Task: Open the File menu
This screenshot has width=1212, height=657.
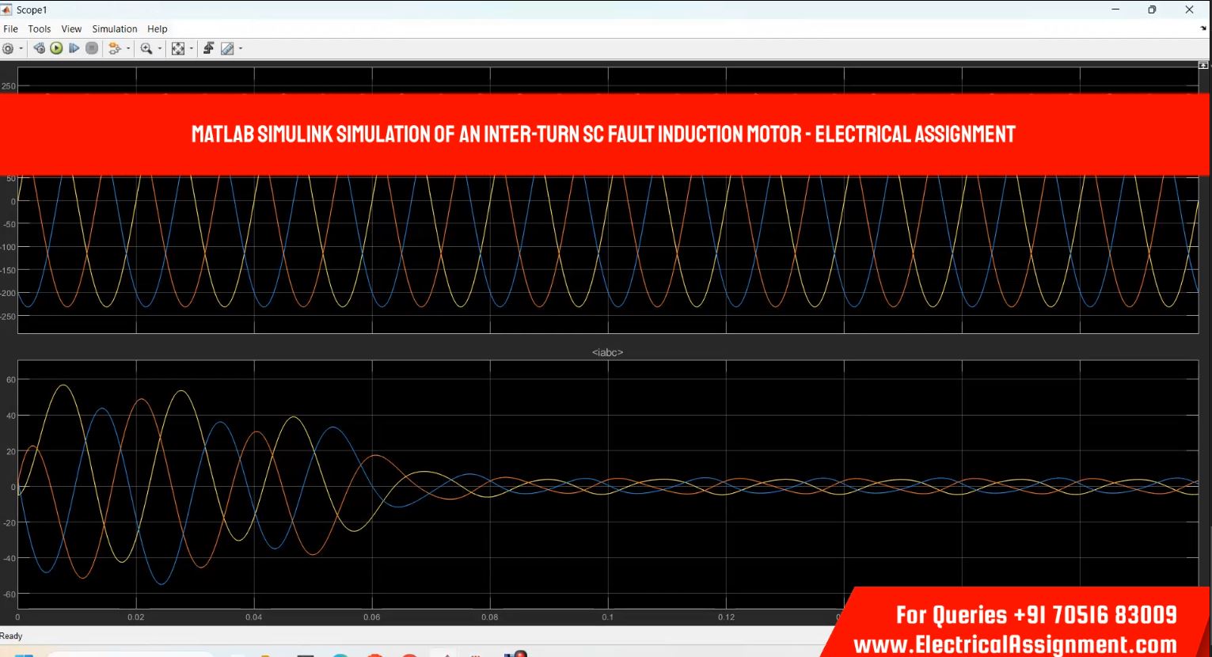Action: tap(10, 28)
